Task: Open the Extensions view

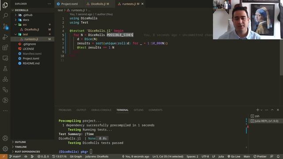Action: [x=5, y=47]
